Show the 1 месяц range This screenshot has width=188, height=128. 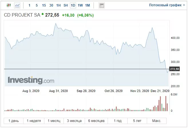(54, 121)
